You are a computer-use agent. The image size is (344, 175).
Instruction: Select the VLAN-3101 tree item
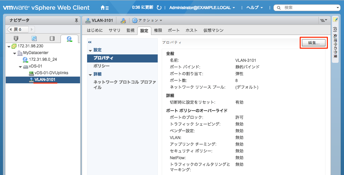click(43, 80)
